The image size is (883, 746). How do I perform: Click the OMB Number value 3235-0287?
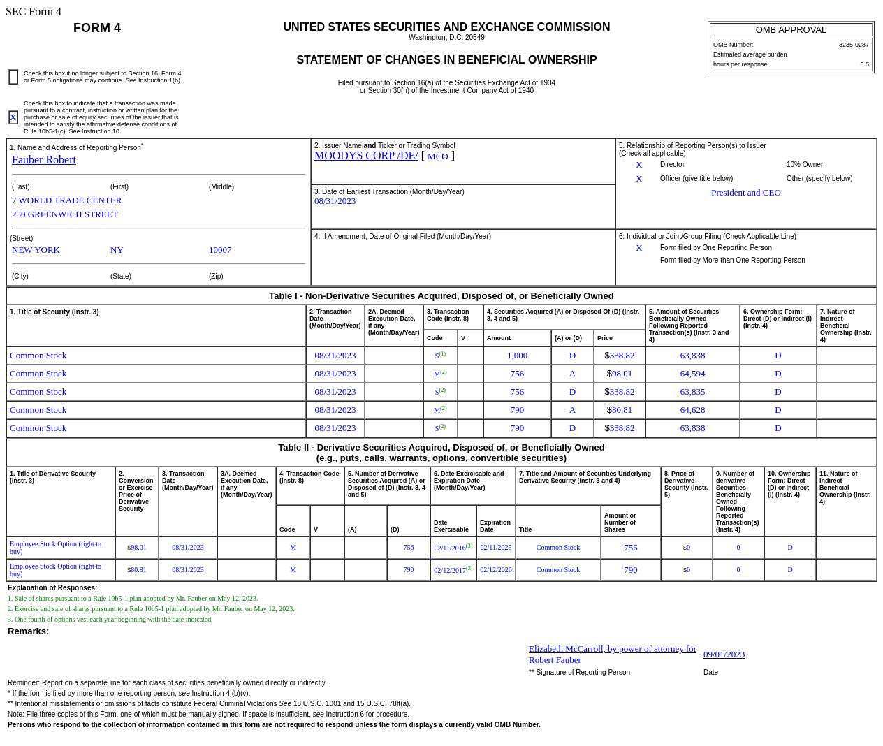(854, 45)
